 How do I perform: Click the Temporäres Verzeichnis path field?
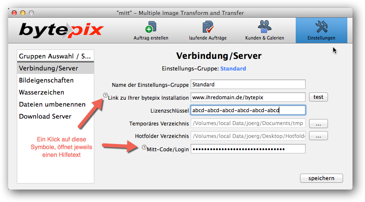[248, 123]
